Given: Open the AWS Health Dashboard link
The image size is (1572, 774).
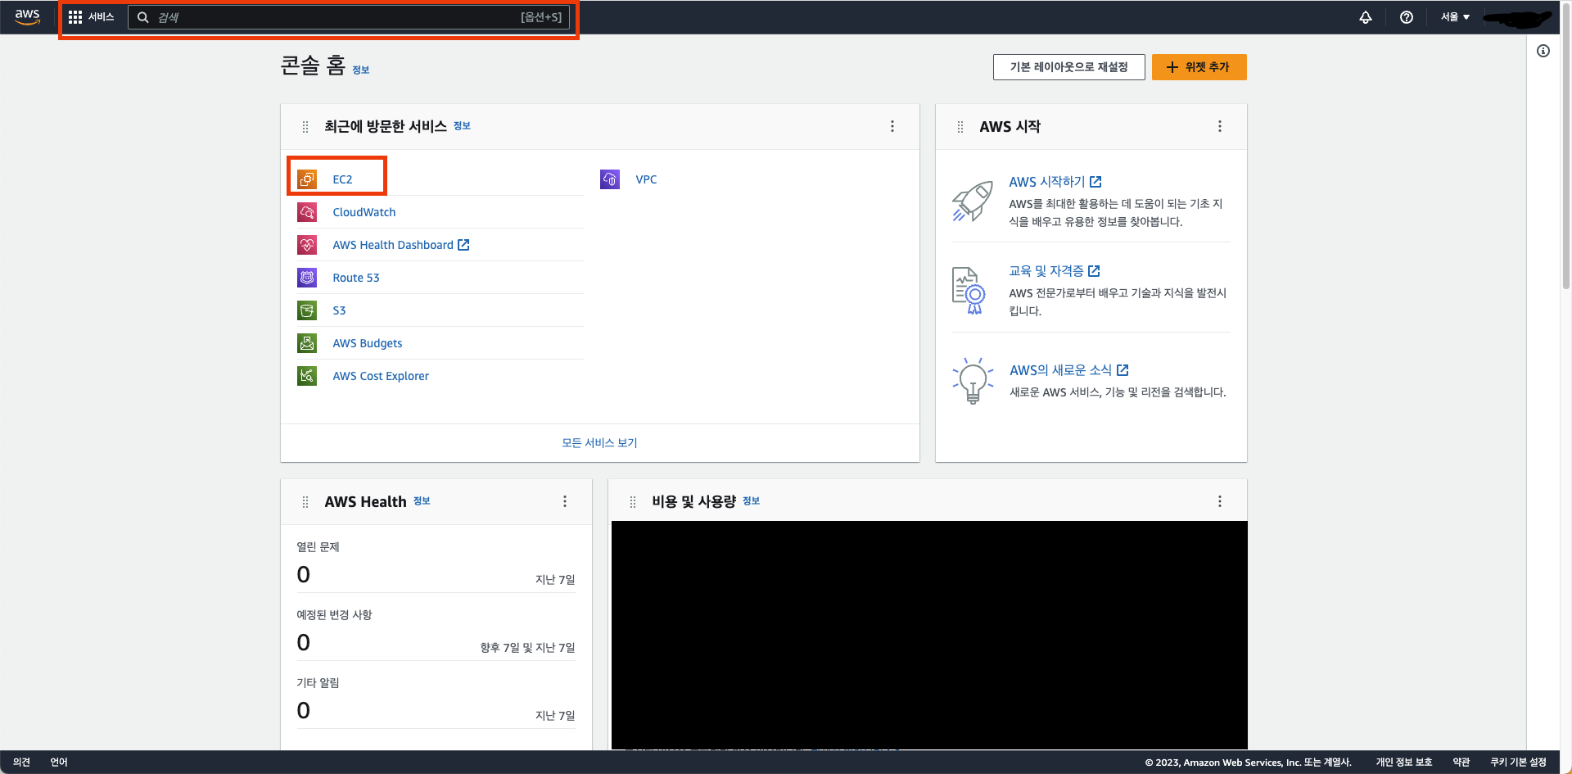Looking at the screenshot, I should [400, 245].
